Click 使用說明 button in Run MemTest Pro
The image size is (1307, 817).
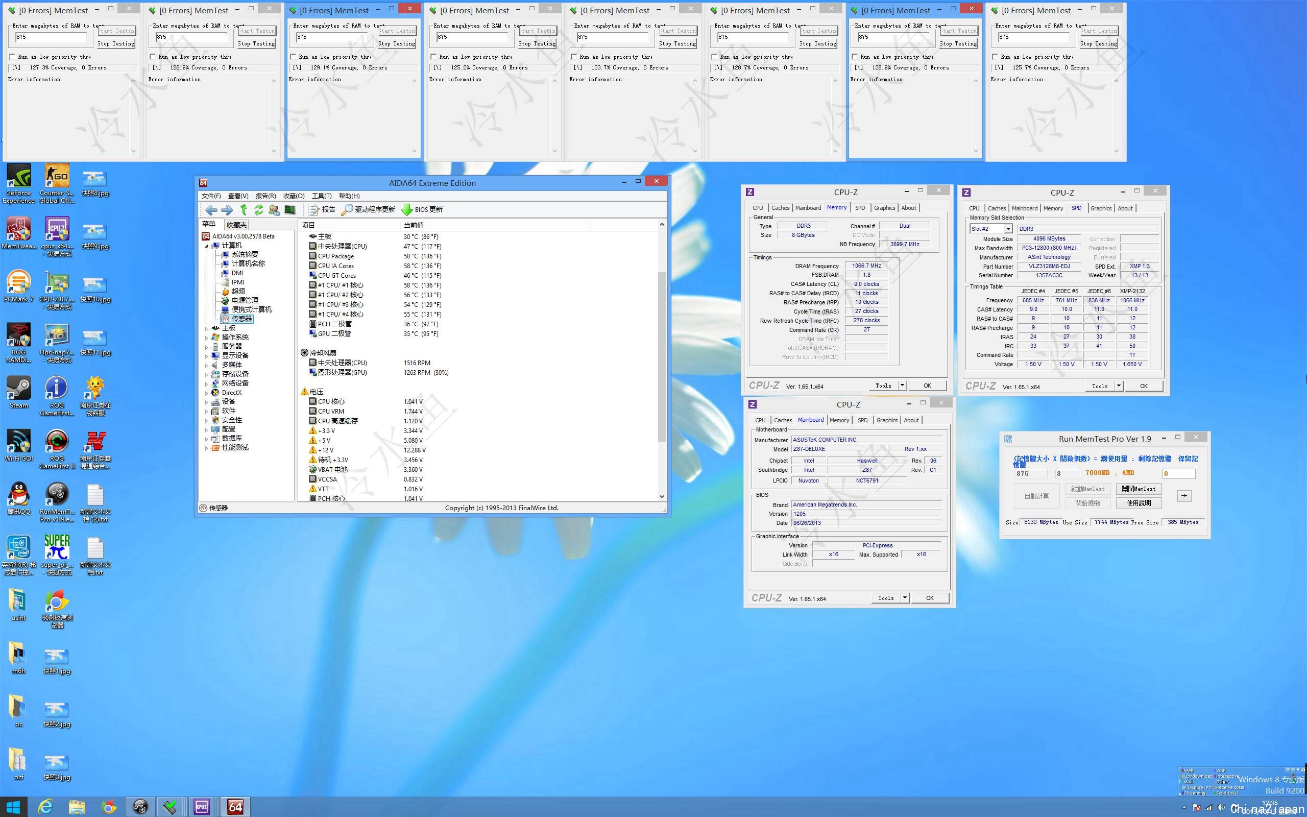1139,503
